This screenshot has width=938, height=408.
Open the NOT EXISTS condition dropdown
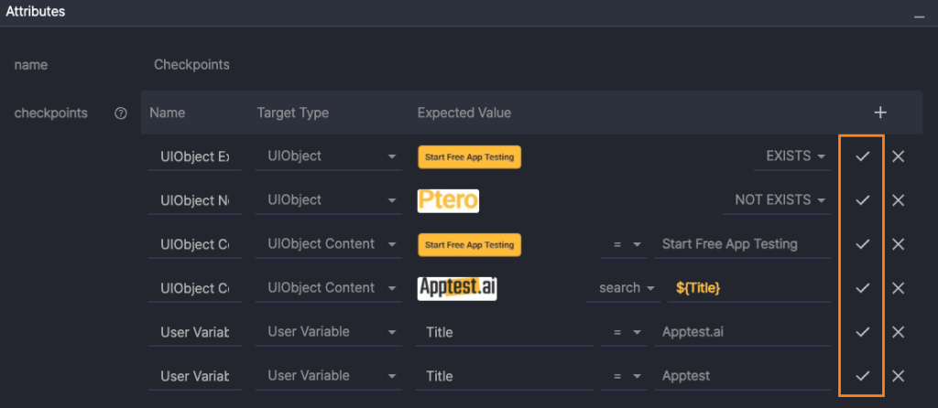tap(780, 200)
